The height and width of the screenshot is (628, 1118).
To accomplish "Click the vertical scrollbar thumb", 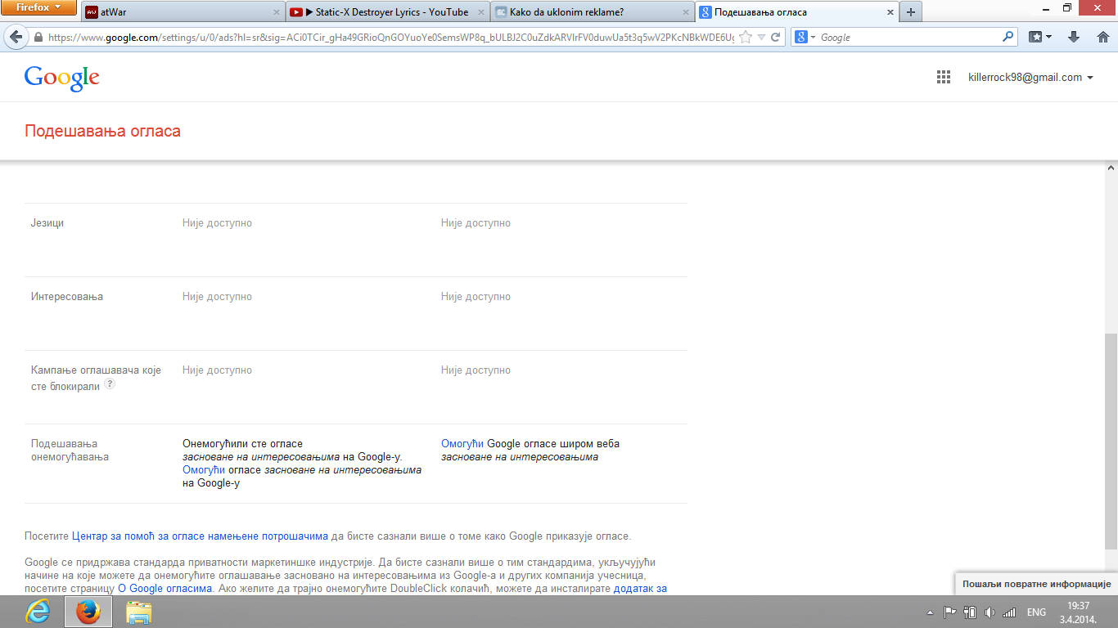I will pyautogui.click(x=1111, y=441).
